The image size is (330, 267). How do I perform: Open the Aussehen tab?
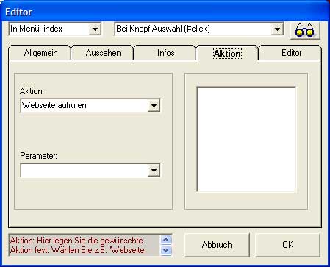click(x=103, y=53)
